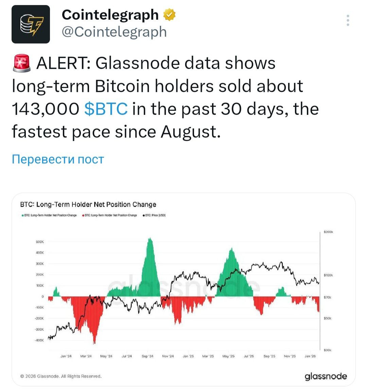Open the @Cointelegraph handle
Image resolution: width=367 pixels, height=391 pixels.
tap(114, 32)
